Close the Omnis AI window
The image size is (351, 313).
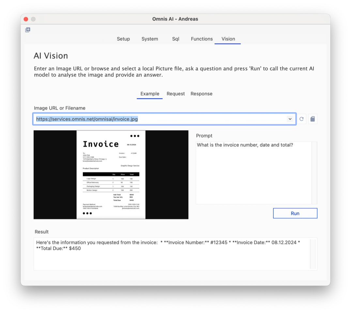[26, 19]
